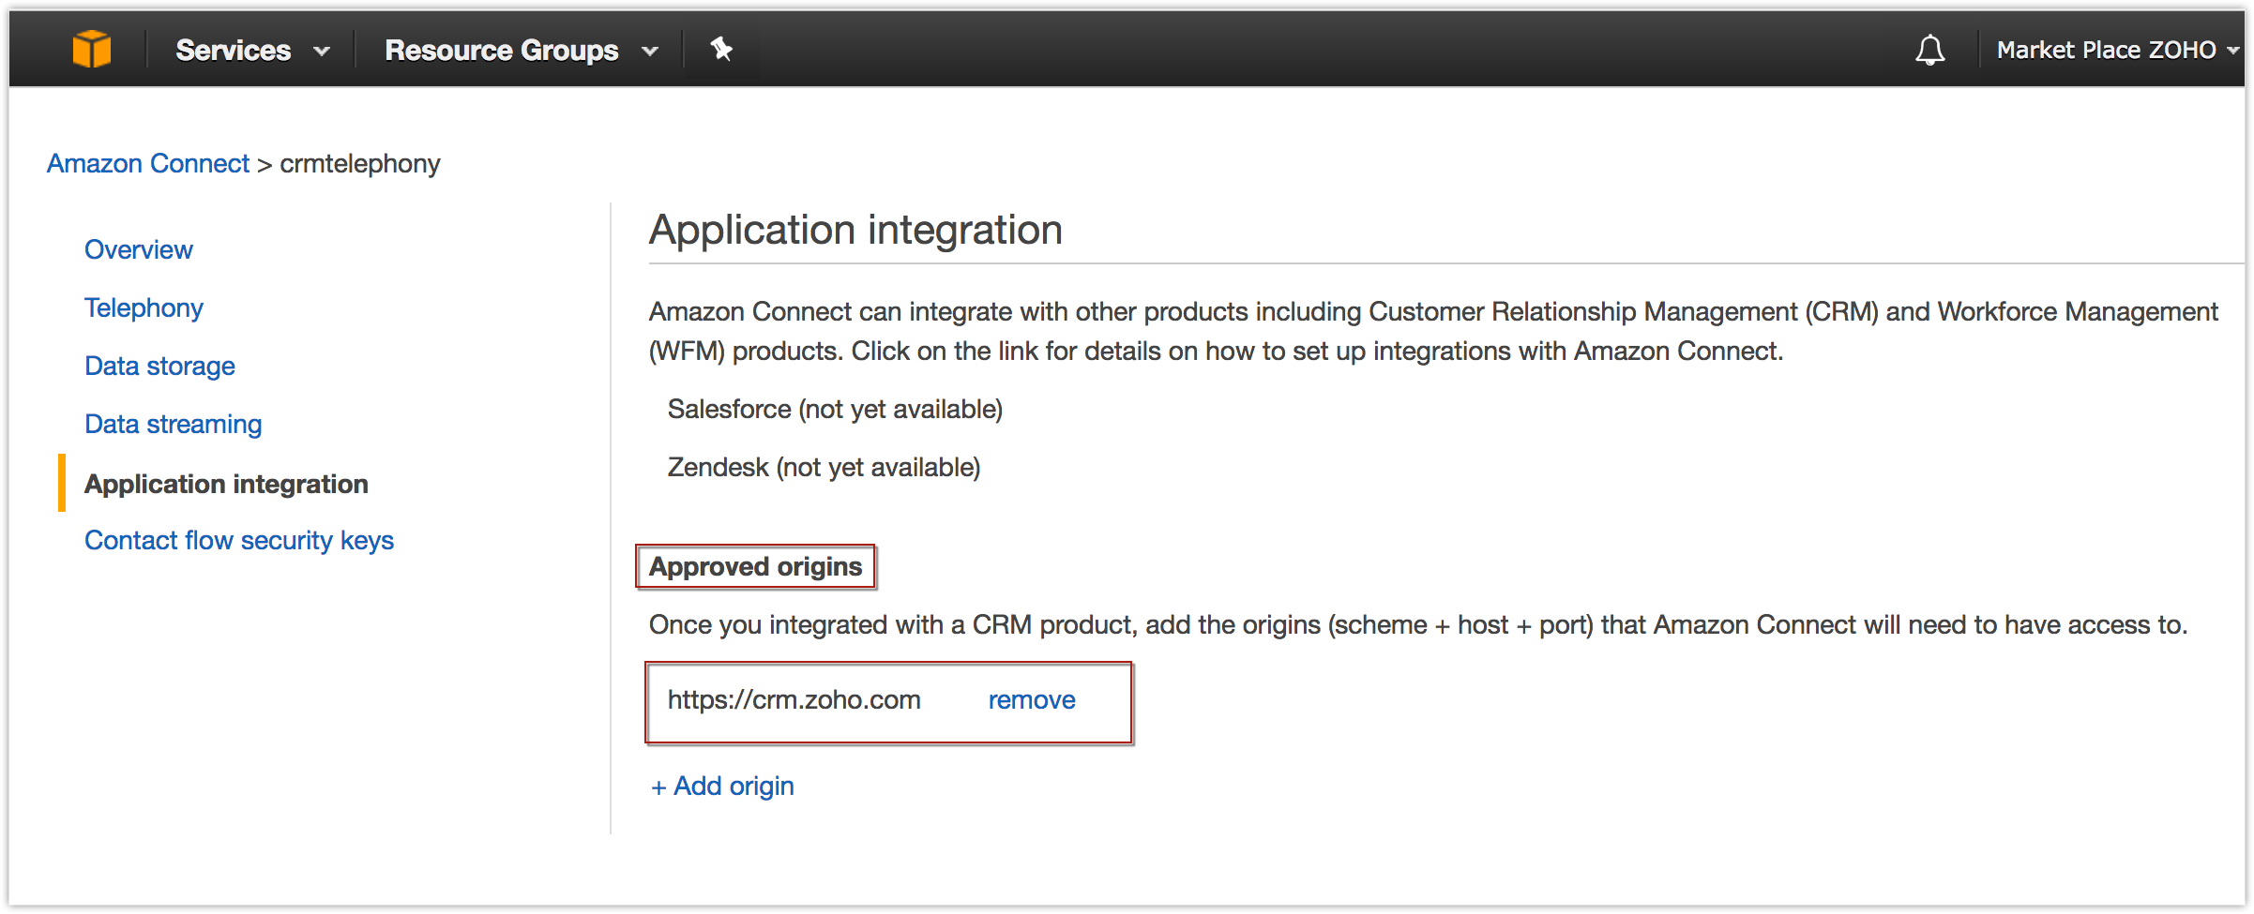Navigate to Data streaming
This screenshot has width=2254, height=914.
pyautogui.click(x=174, y=425)
